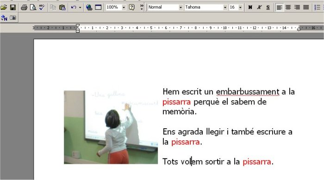Click the font size 16 field

coord(234,7)
